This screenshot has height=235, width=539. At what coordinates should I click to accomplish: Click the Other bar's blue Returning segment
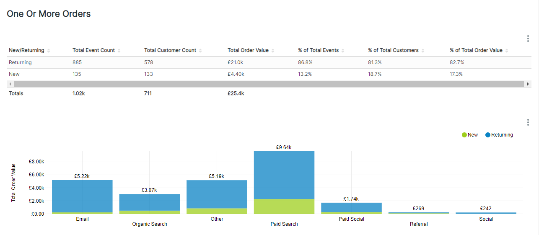tap(217, 194)
